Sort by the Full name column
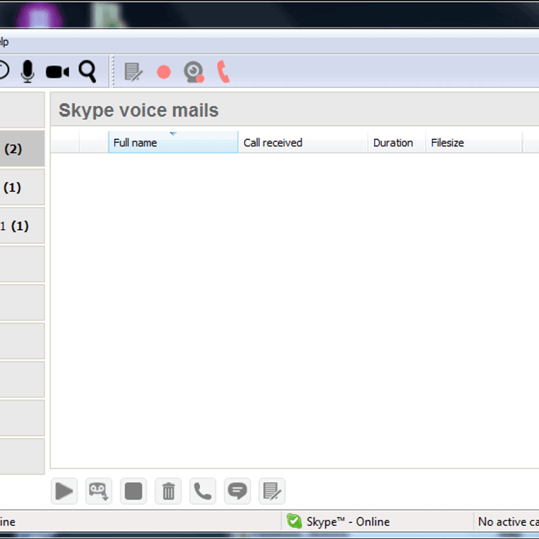 click(x=173, y=142)
